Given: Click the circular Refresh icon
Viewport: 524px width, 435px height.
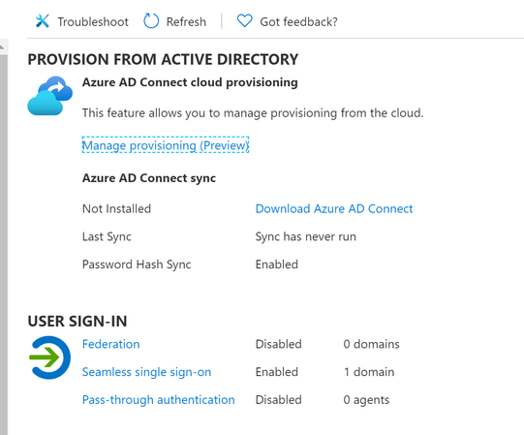Looking at the screenshot, I should (151, 21).
